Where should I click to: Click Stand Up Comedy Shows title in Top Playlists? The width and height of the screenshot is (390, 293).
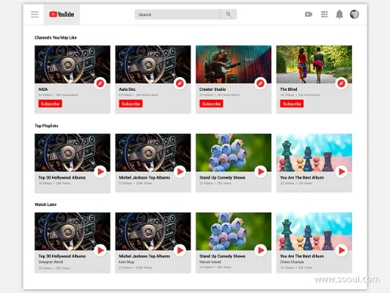[222, 177]
